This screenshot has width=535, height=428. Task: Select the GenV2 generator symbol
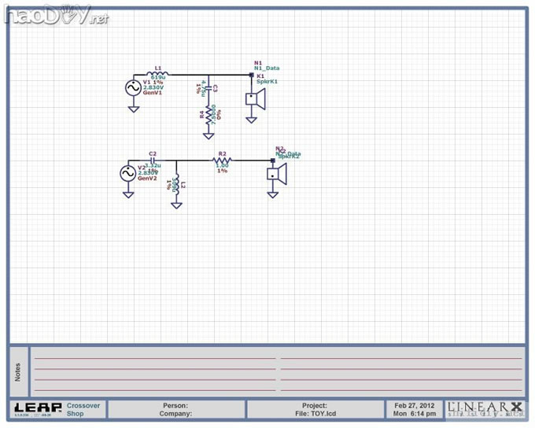click(x=127, y=172)
